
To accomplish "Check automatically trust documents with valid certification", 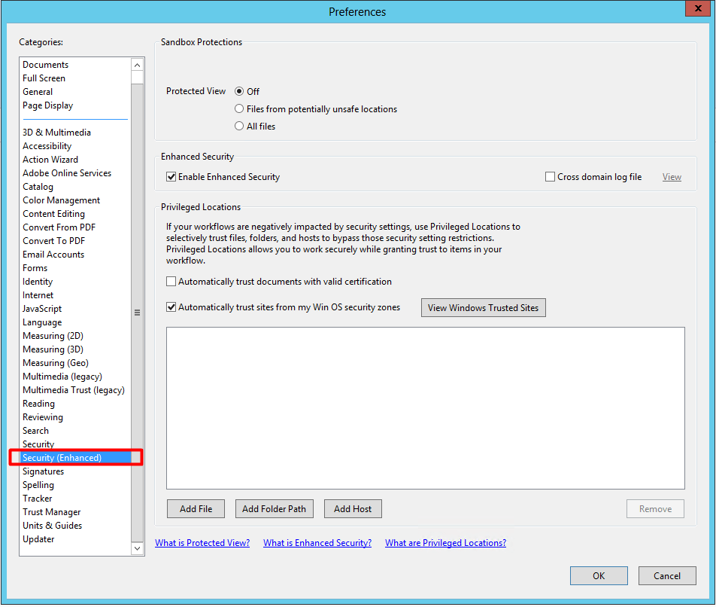I will (x=171, y=282).
